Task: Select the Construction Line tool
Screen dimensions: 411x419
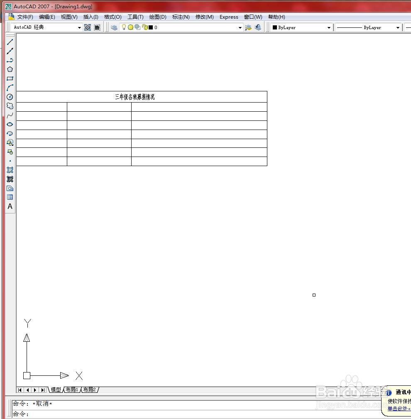Action: (10, 51)
